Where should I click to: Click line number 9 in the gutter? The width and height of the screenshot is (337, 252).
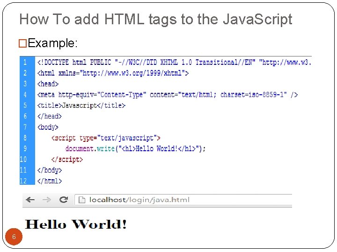[25, 148]
